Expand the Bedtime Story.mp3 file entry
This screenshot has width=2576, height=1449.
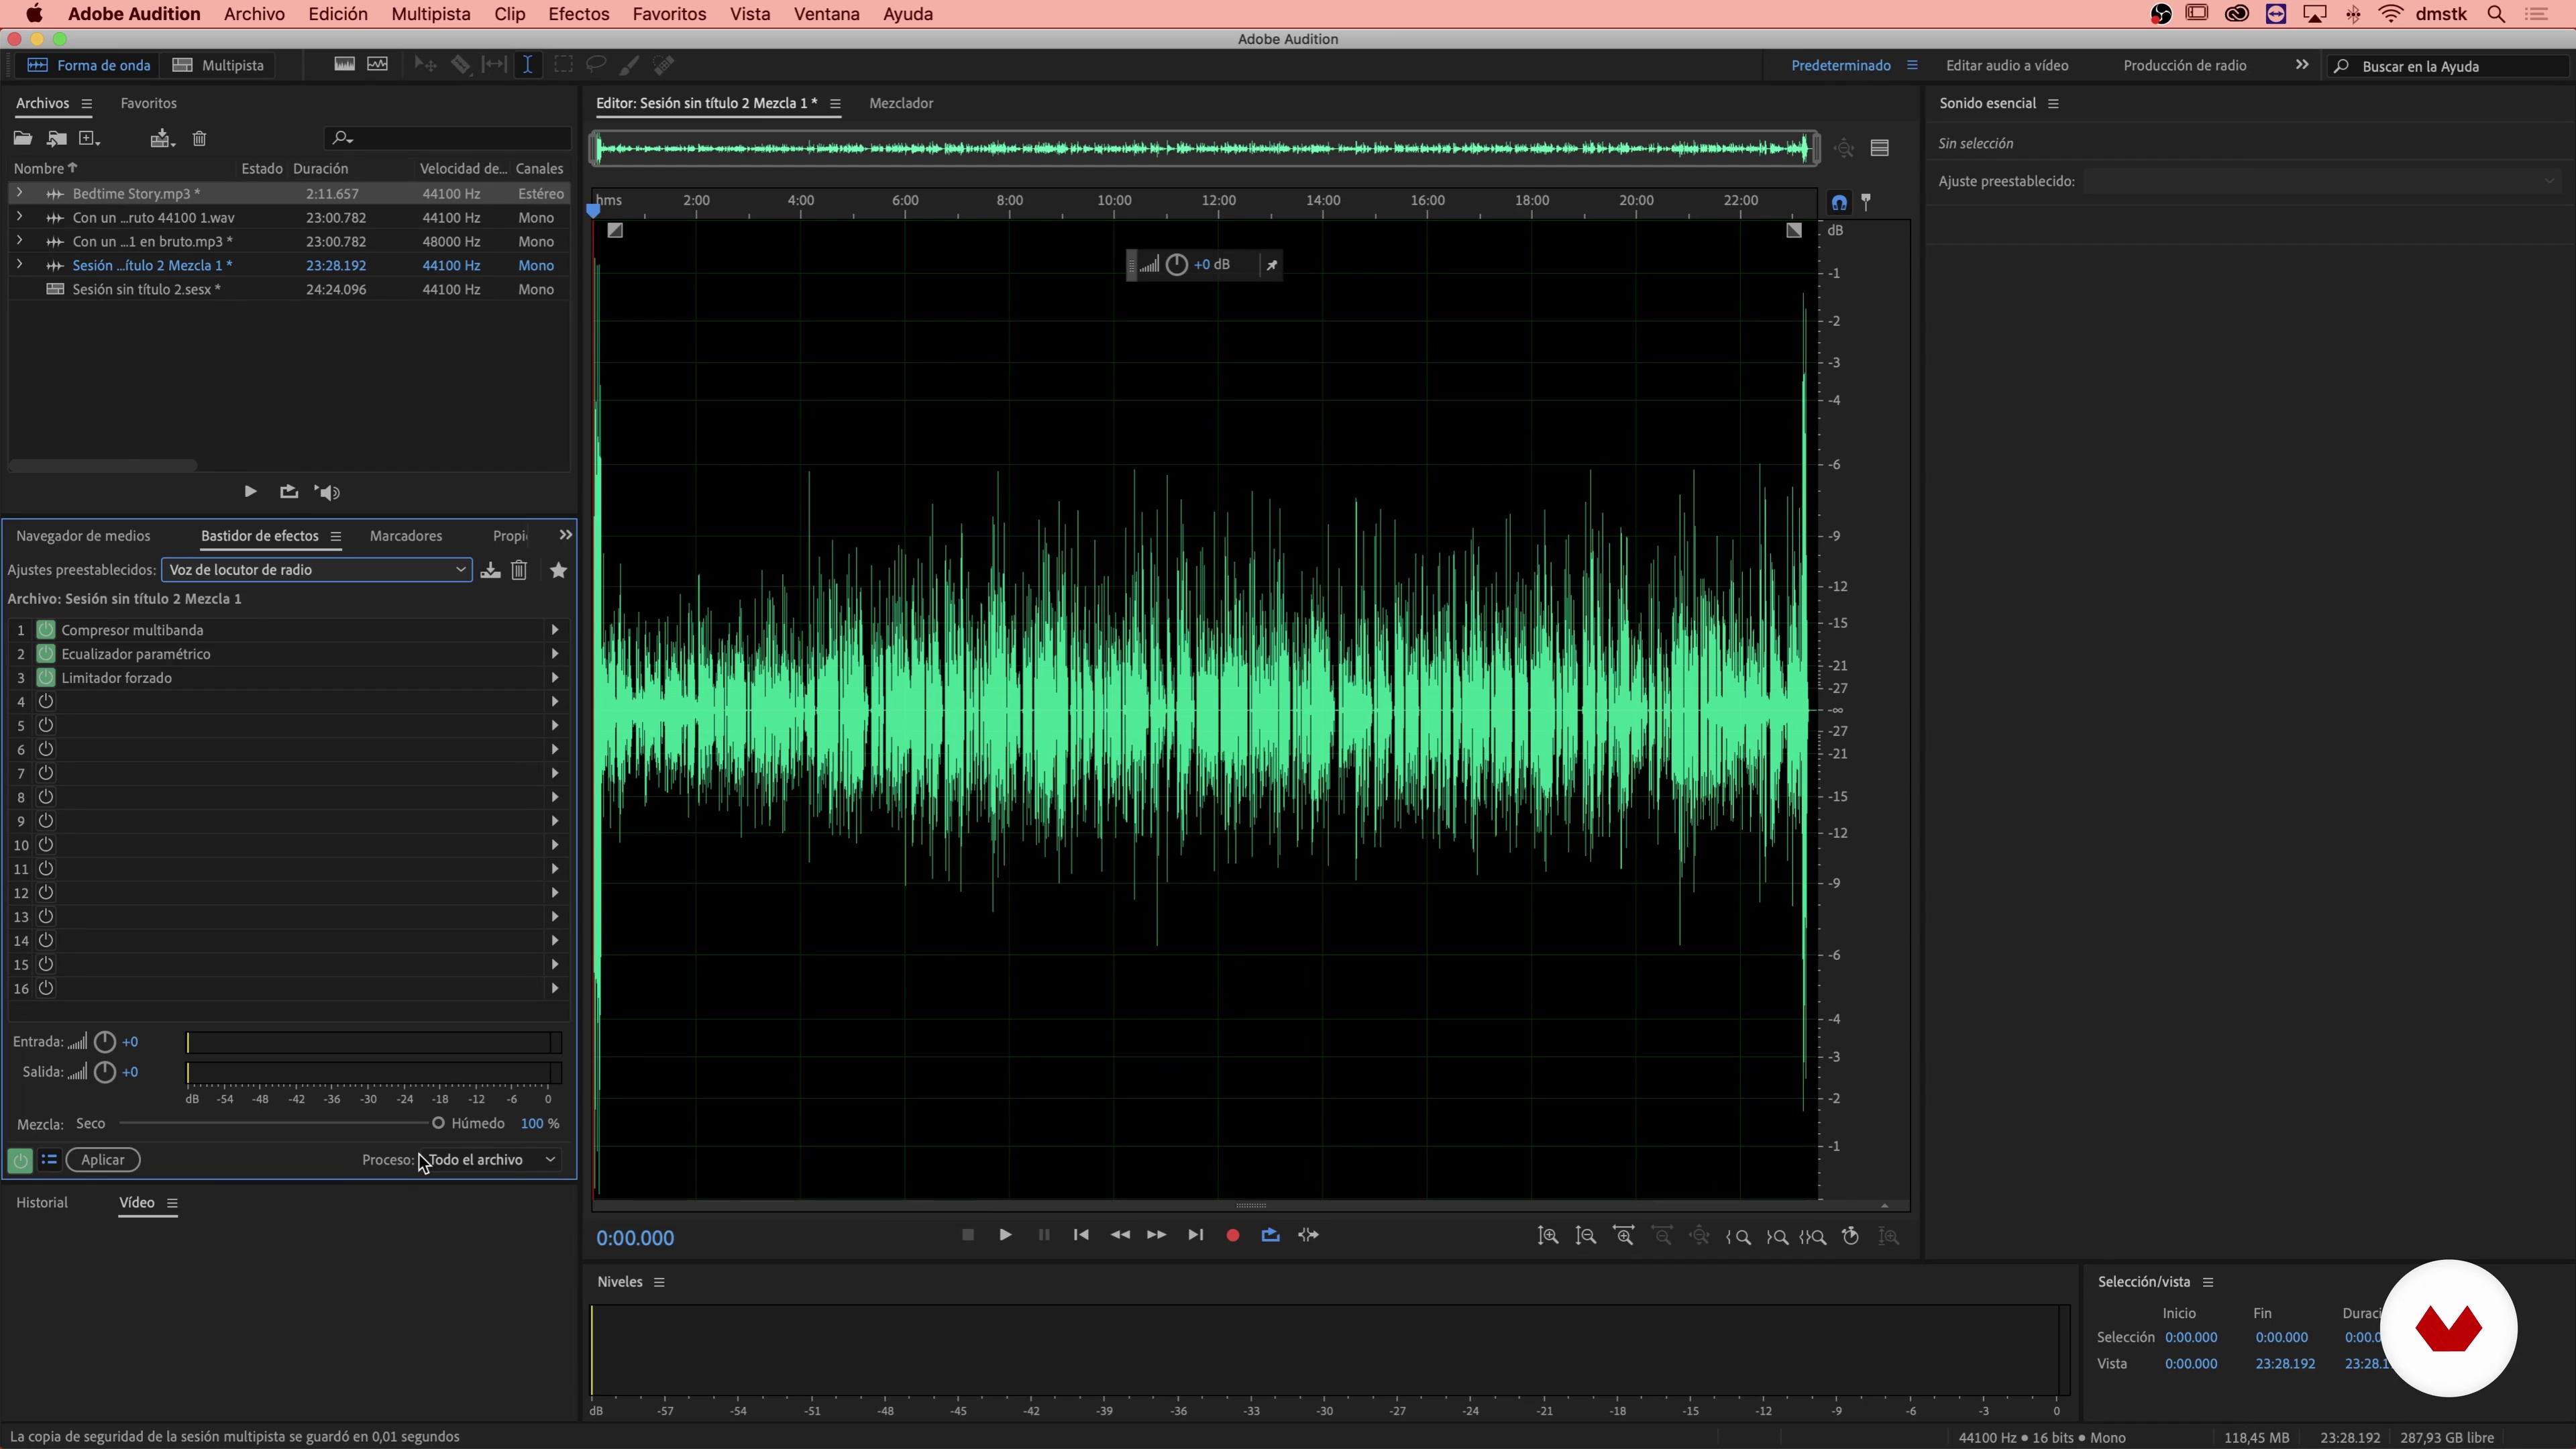point(19,193)
